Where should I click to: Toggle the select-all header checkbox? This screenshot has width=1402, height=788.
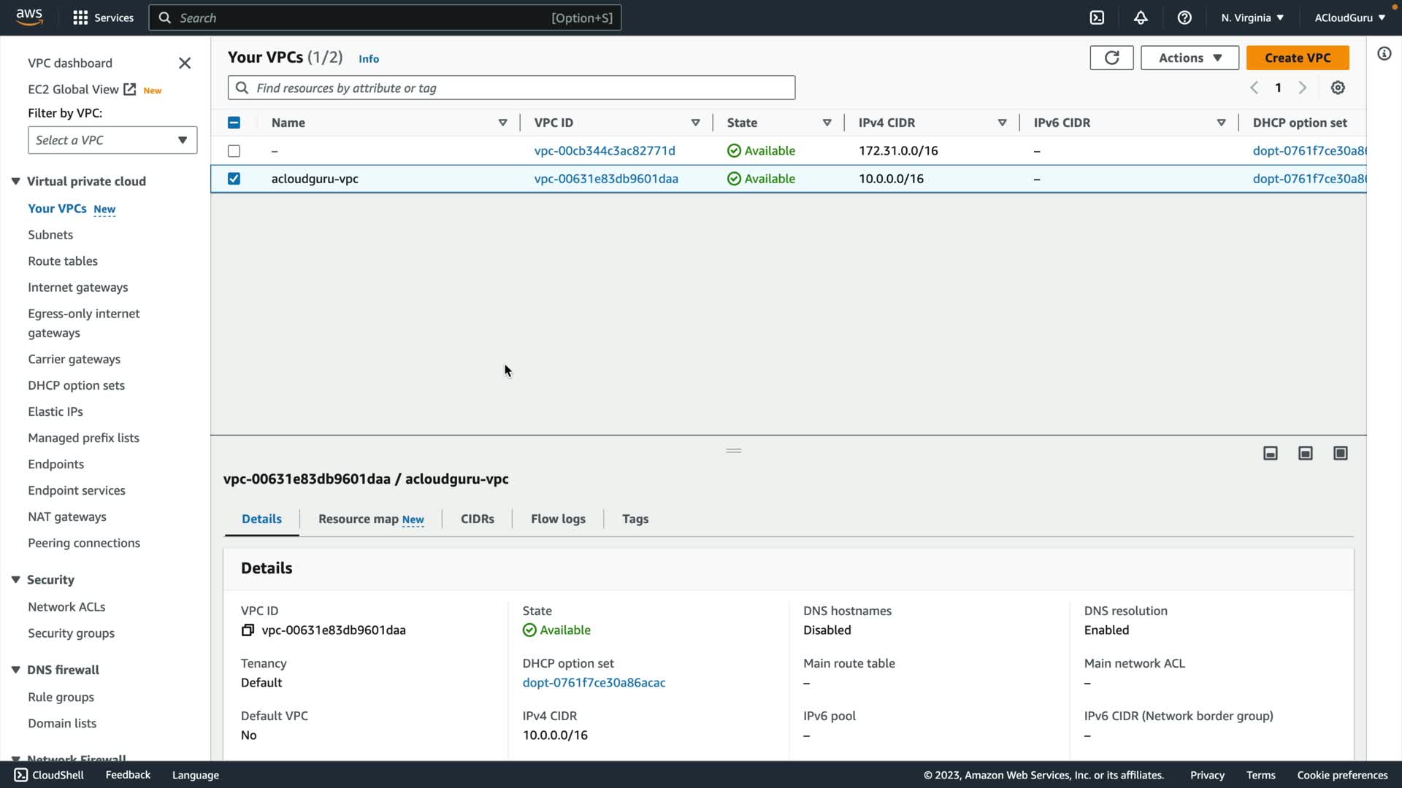pyautogui.click(x=234, y=123)
